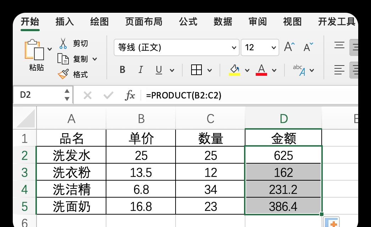
Task: Open the 插入 tab
Action: (65, 22)
